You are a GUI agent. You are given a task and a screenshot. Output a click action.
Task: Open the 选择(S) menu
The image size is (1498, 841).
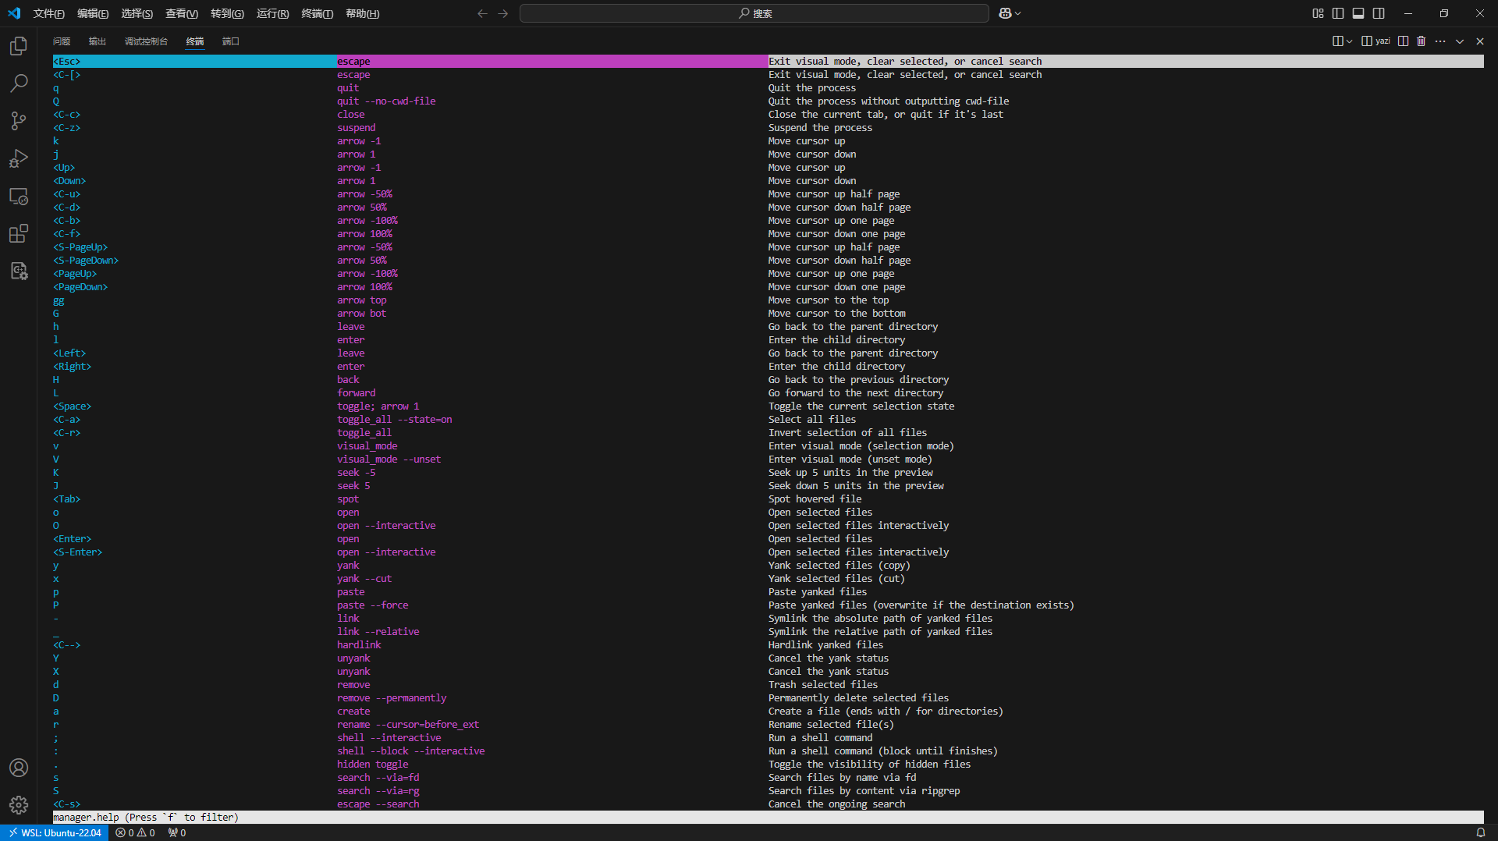point(137,13)
